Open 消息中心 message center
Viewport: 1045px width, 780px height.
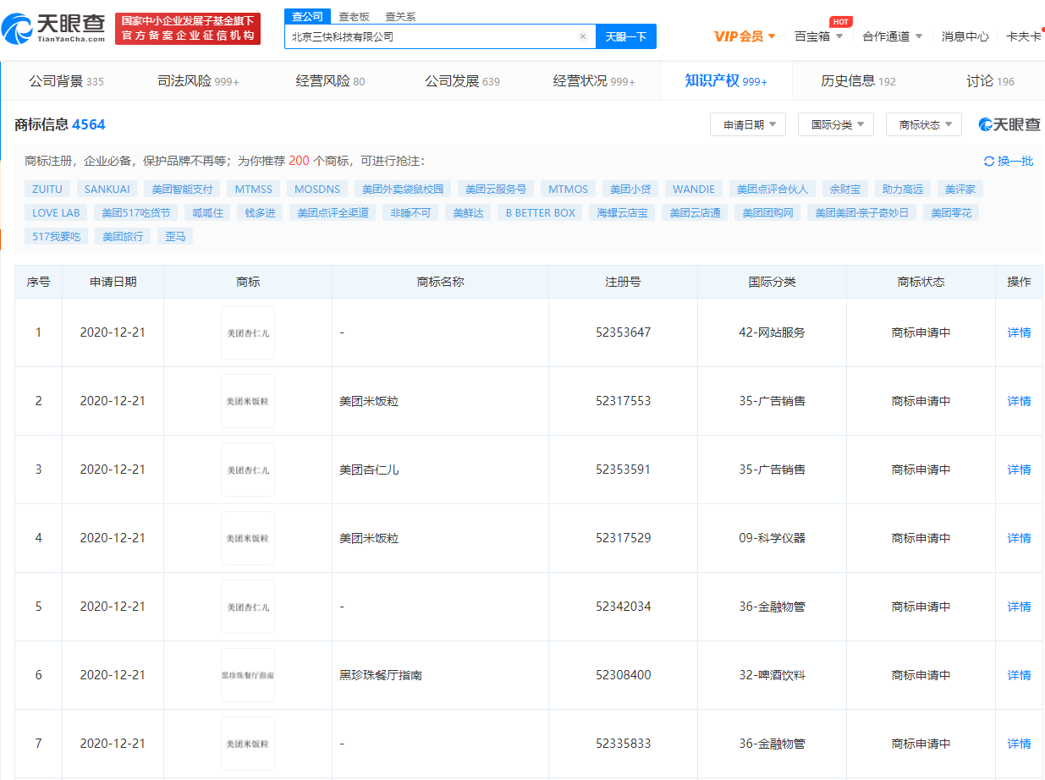(965, 36)
